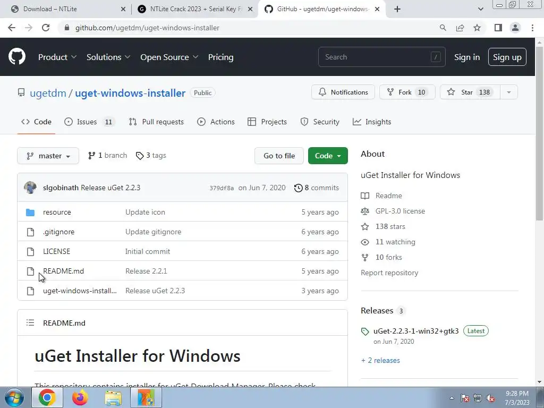Focus the GitHub search box
The width and height of the screenshot is (544, 408).
tap(381, 57)
